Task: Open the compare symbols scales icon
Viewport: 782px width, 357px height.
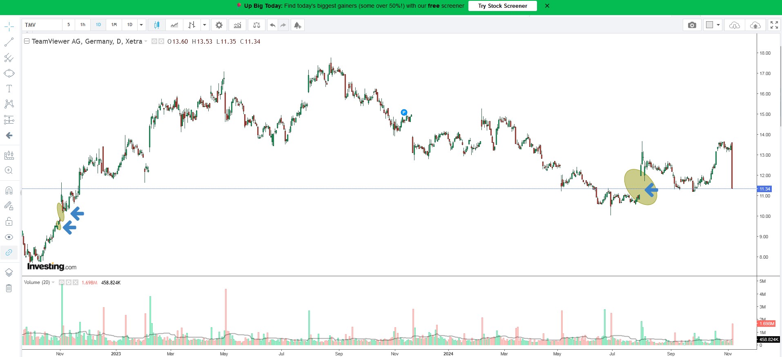Action: point(256,25)
